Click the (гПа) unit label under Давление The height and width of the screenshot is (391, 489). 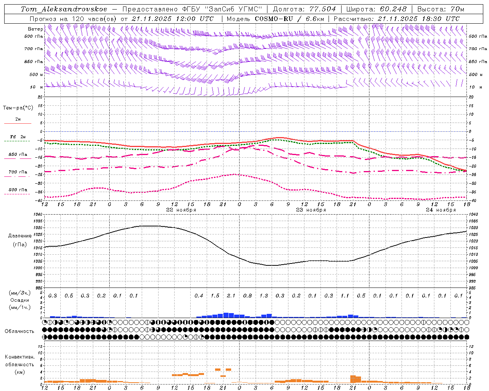[20, 245]
